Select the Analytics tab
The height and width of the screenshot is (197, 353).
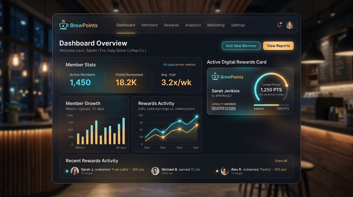coord(193,25)
